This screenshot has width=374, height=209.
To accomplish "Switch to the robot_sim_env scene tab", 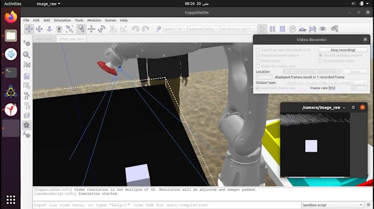I will coord(71,38).
